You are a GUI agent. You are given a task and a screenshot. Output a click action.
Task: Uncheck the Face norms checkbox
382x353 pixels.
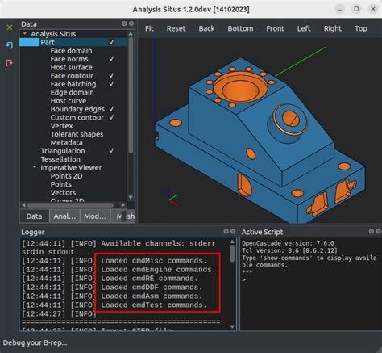111,59
